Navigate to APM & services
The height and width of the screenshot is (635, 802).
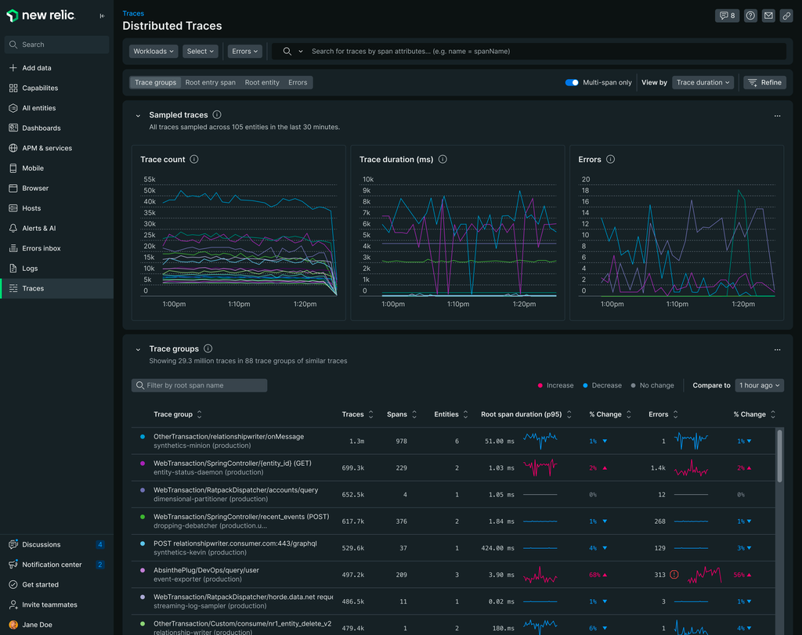point(56,148)
